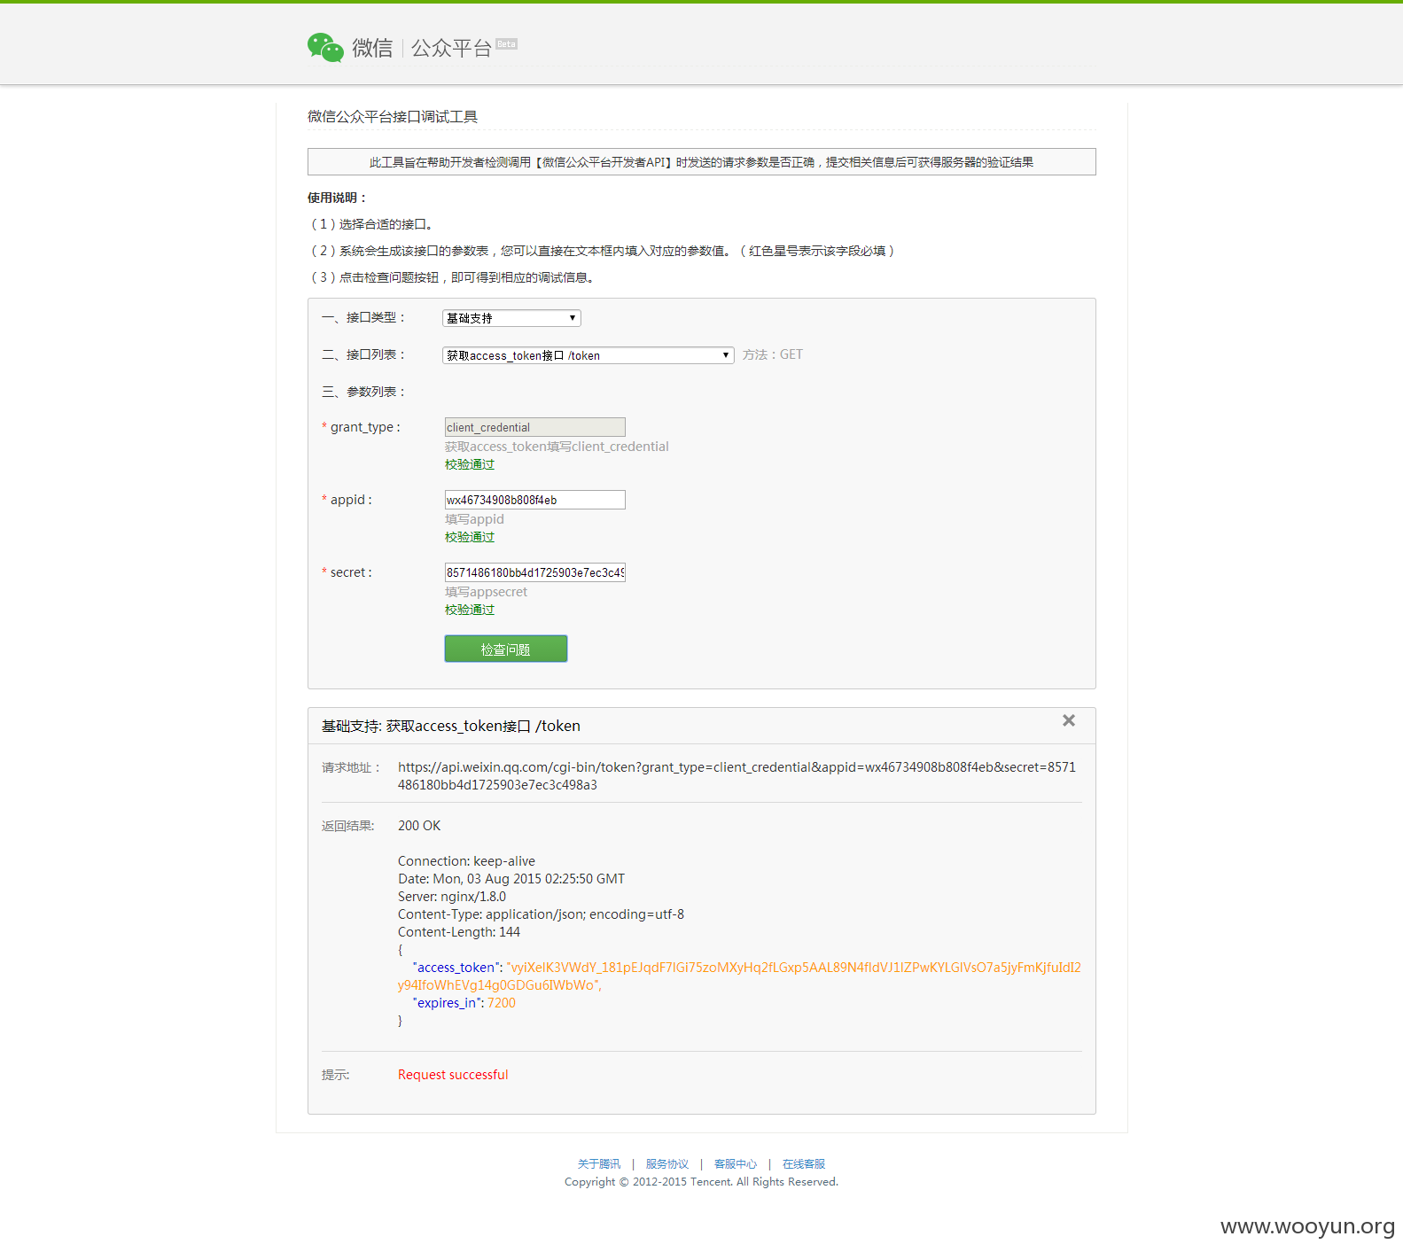This screenshot has width=1403, height=1252.
Task: Click 校验通过 under the grant_type field
Action: pyautogui.click(x=470, y=464)
